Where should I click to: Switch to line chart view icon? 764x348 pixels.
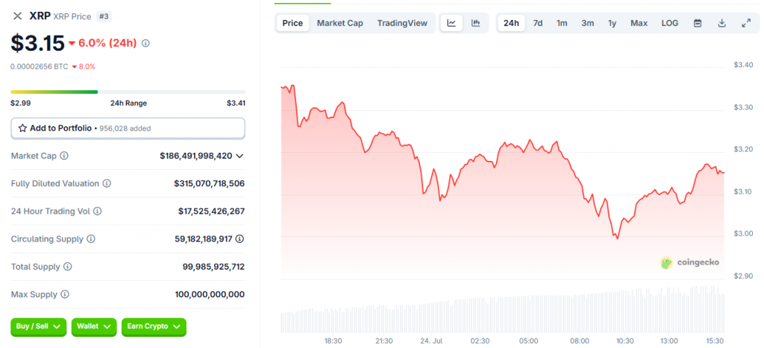[x=451, y=23]
